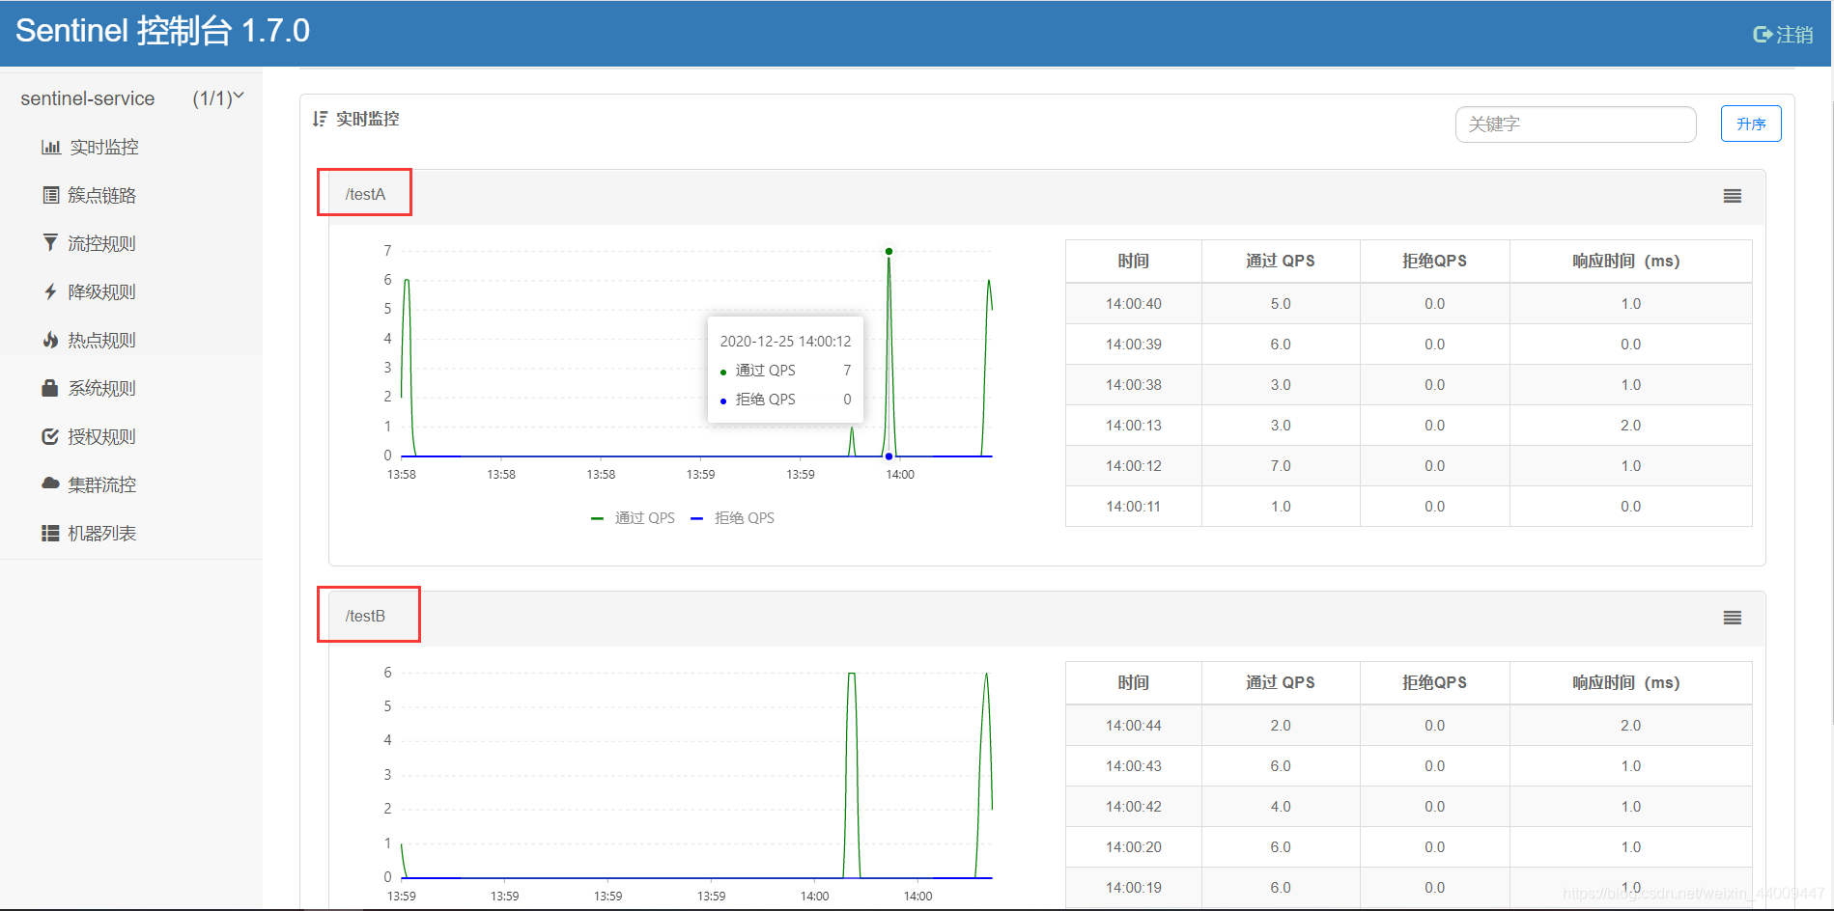The image size is (1834, 911).
Task: Click the /testA resource title
Action: click(x=365, y=194)
